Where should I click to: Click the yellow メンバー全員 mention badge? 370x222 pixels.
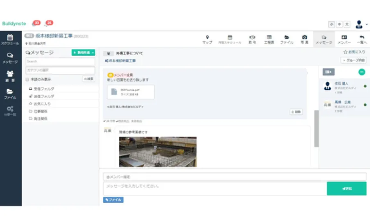pyautogui.click(x=120, y=75)
